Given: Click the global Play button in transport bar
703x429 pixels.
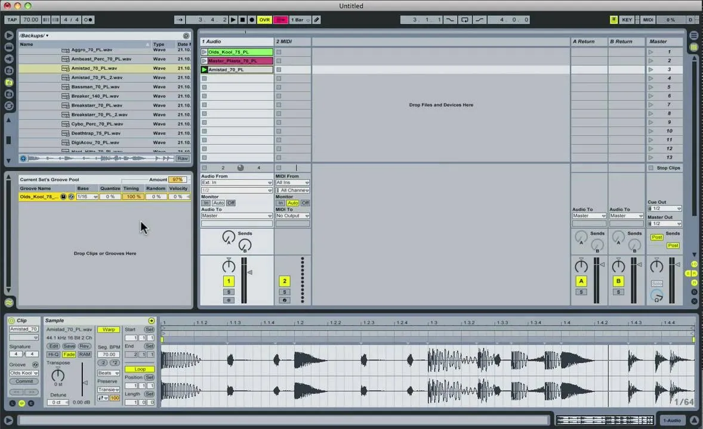Looking at the screenshot, I should (233, 20).
